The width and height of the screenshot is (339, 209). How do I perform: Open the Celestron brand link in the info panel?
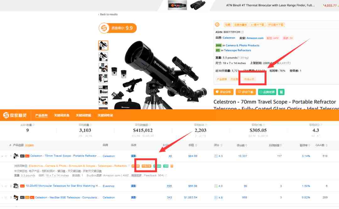click(x=229, y=38)
